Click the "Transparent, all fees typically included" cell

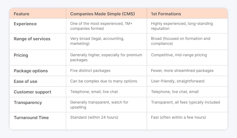pyautogui.click(x=185, y=102)
